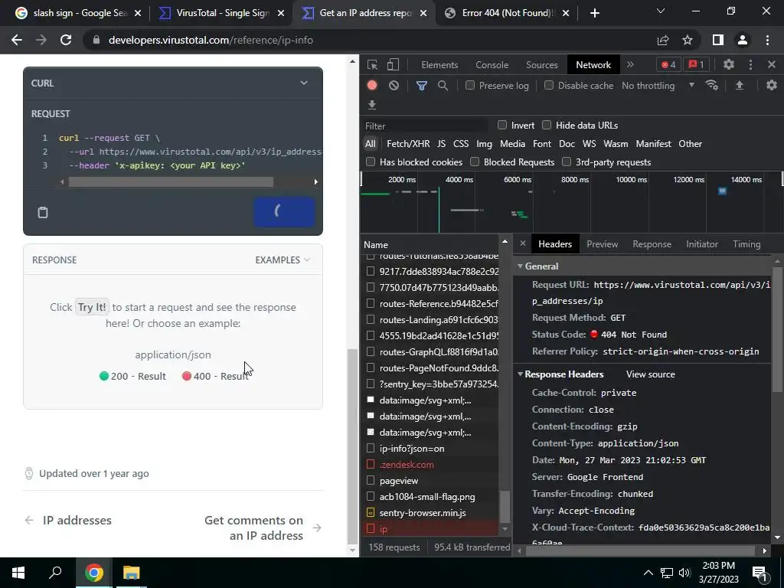Open Chrome three-dot menu
Viewport: 784px width, 588px height.
[767, 40]
